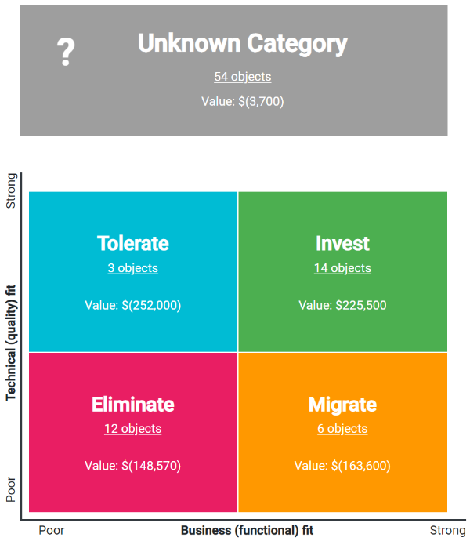The height and width of the screenshot is (541, 470).
Task: Click the question mark icon
Action: click(x=66, y=53)
